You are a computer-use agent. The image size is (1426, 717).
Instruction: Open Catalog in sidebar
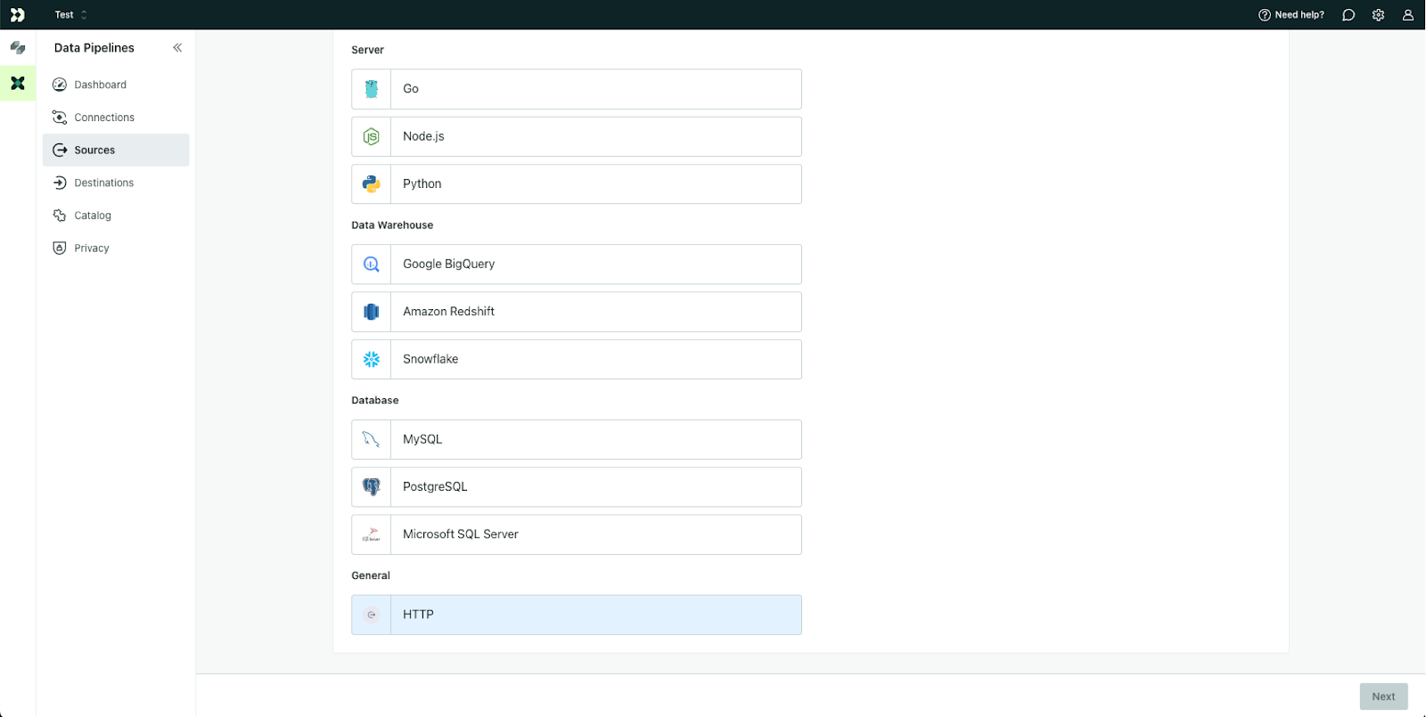click(x=116, y=216)
